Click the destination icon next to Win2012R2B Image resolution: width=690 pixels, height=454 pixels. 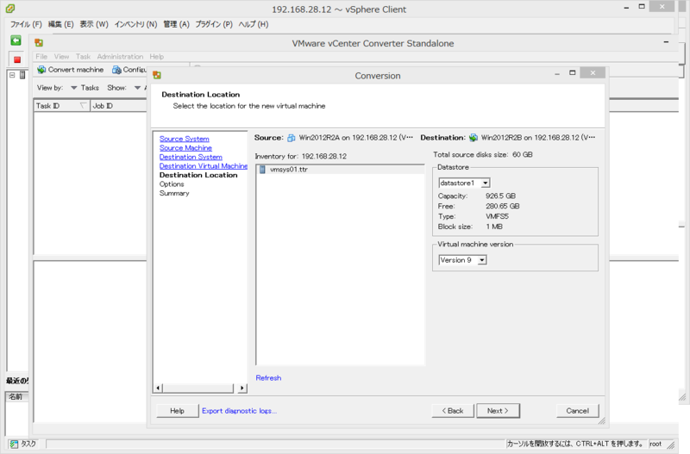click(x=473, y=138)
